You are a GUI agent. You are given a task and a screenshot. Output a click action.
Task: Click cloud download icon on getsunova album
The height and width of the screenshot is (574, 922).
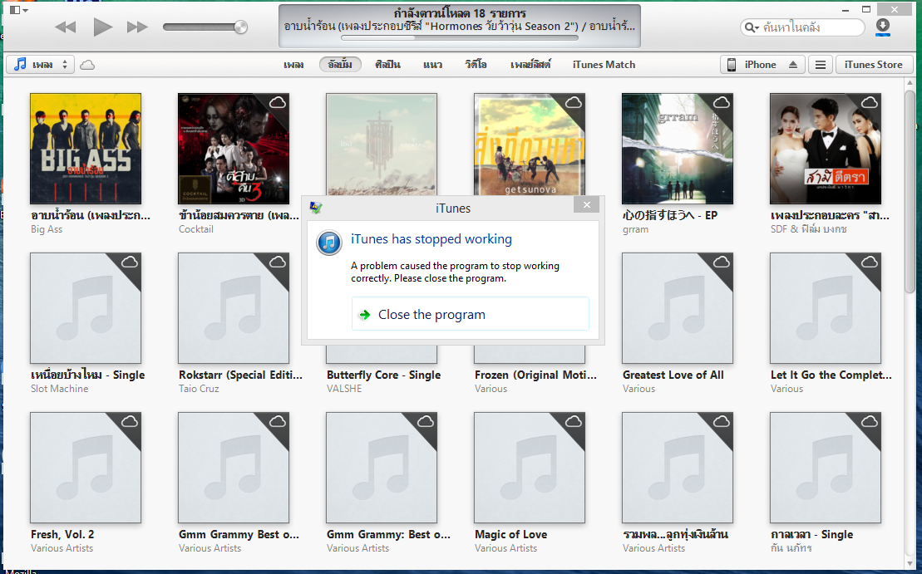pos(574,103)
